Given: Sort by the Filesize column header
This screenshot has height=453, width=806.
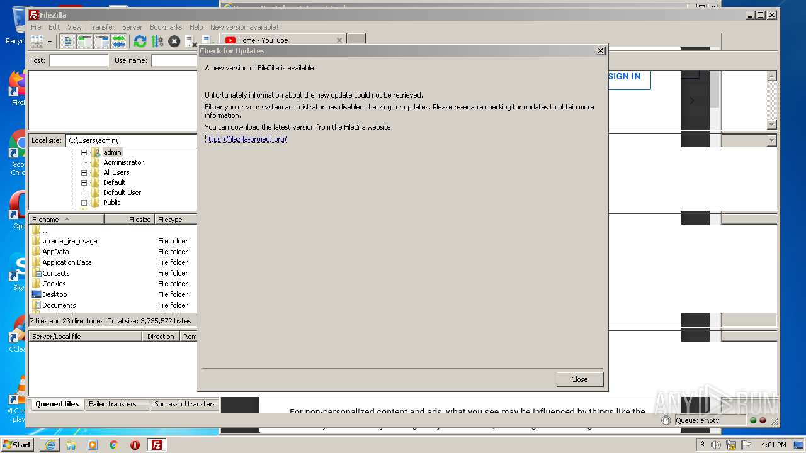Looking at the screenshot, I should pos(130,220).
